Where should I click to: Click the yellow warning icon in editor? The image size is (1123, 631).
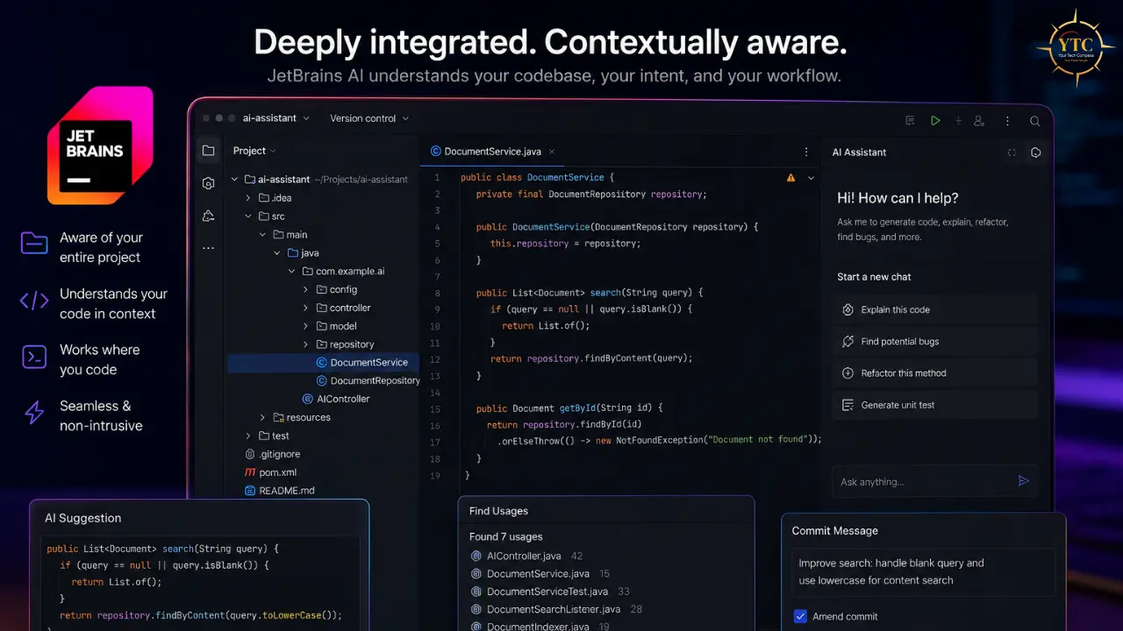click(x=790, y=178)
